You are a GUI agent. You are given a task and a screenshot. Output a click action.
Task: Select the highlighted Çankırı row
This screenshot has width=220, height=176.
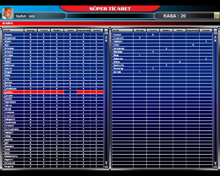click(53, 92)
